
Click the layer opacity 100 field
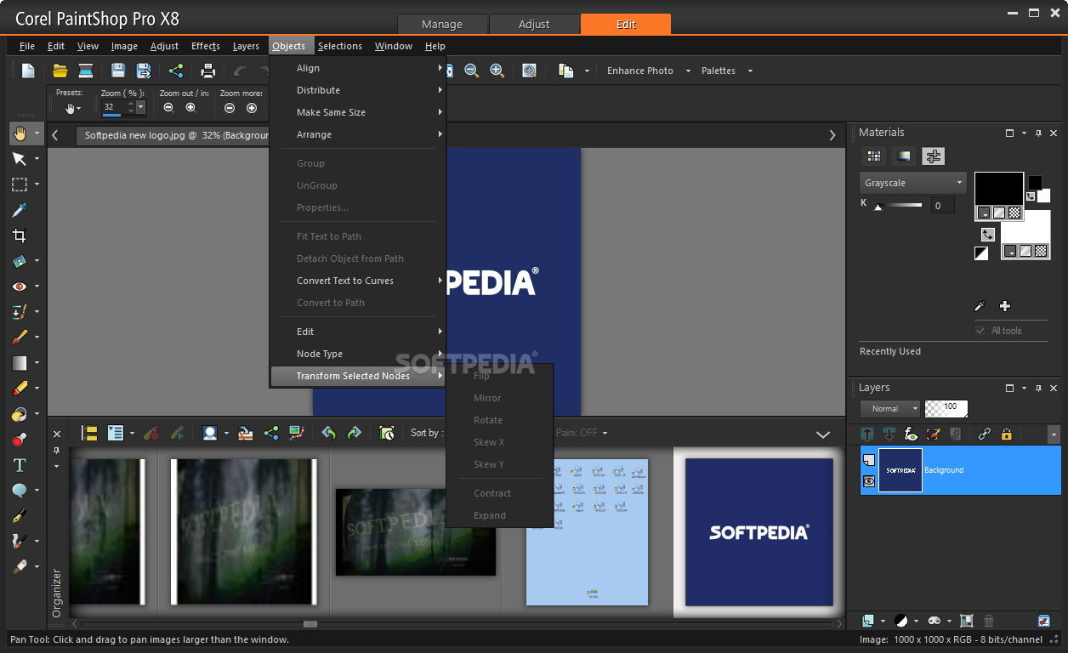[x=946, y=408]
